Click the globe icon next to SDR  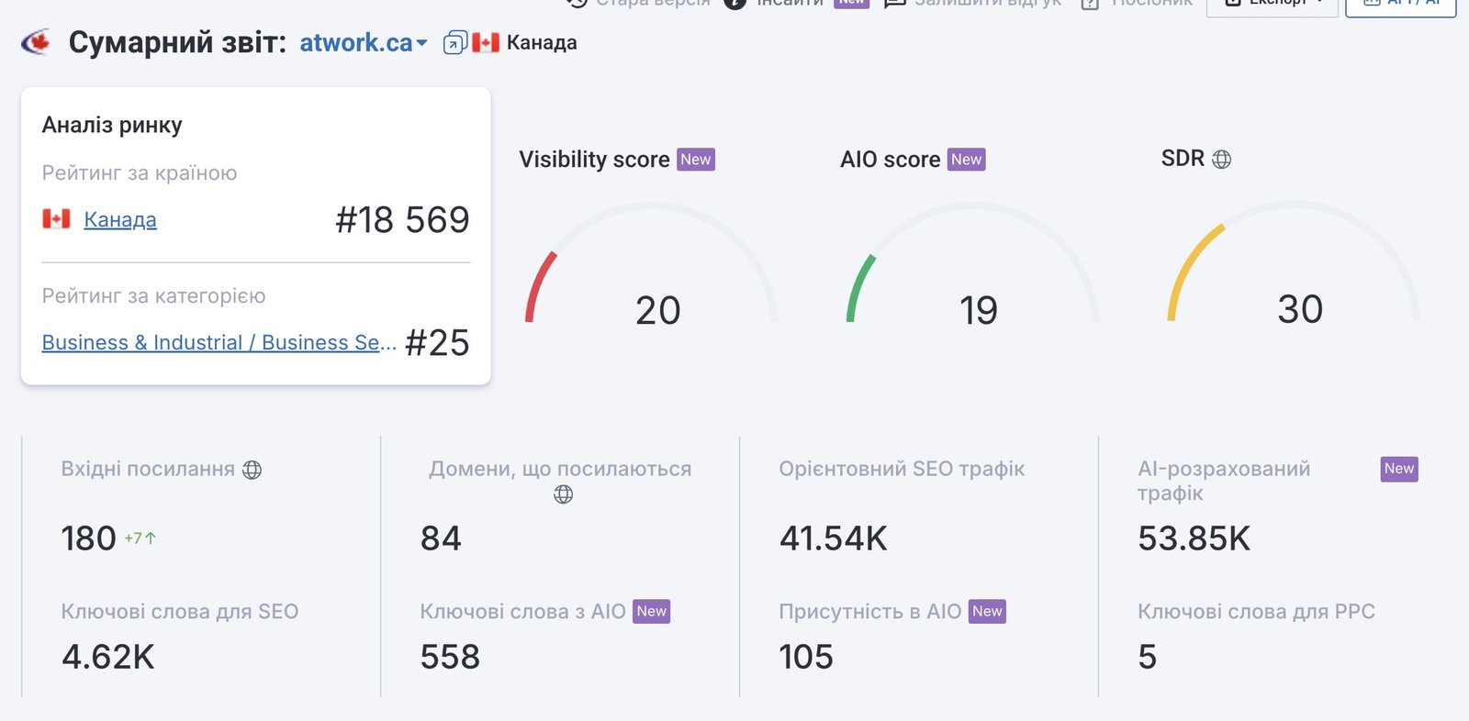1221,159
